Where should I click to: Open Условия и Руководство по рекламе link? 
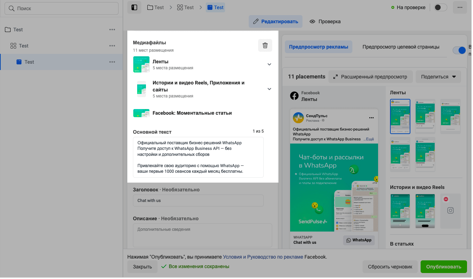click(x=263, y=257)
